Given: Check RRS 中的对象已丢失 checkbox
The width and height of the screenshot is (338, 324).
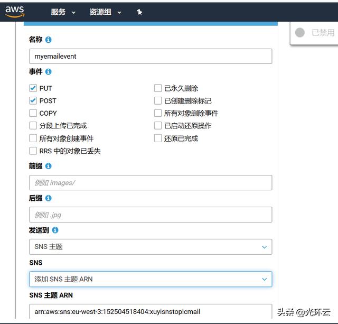Looking at the screenshot, I should tap(33, 151).
